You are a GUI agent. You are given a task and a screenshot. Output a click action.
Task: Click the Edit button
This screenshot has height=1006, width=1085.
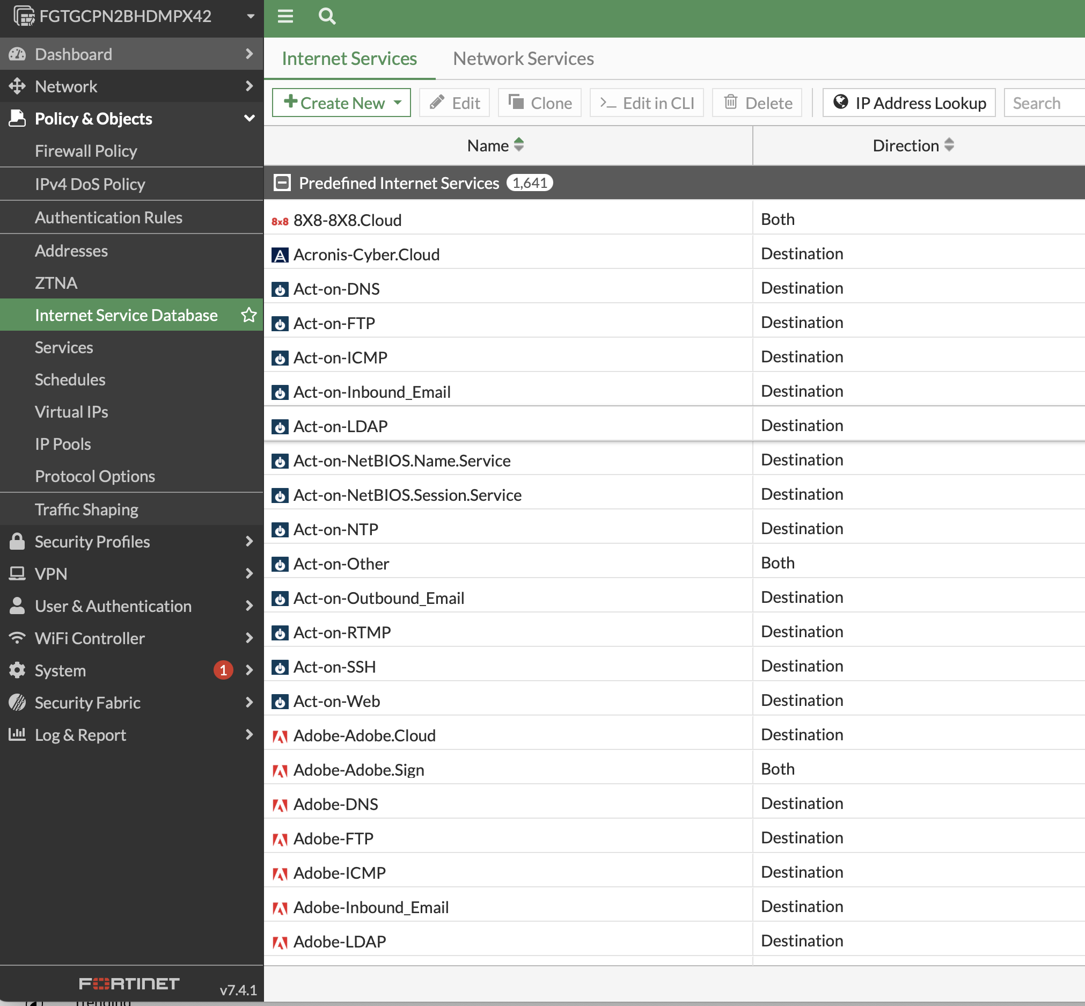454,103
